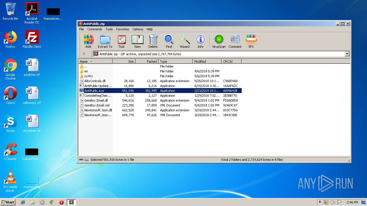Click the volume icon in system tray

pyautogui.click(x=333, y=202)
